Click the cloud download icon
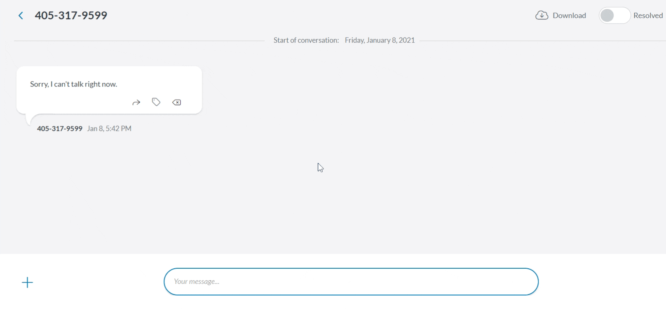The width and height of the screenshot is (666, 309). click(542, 15)
